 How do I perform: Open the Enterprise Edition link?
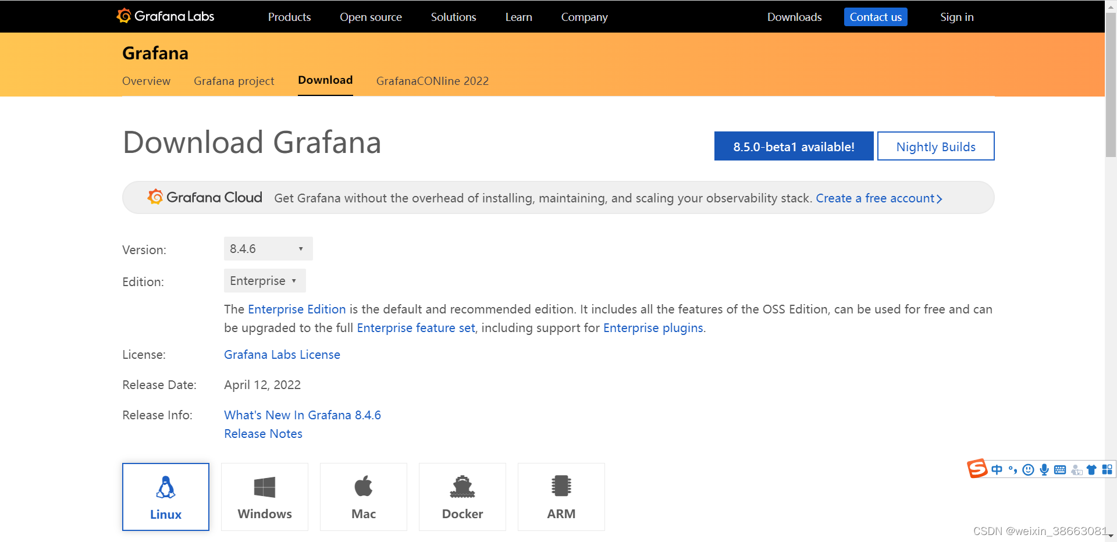click(x=297, y=309)
